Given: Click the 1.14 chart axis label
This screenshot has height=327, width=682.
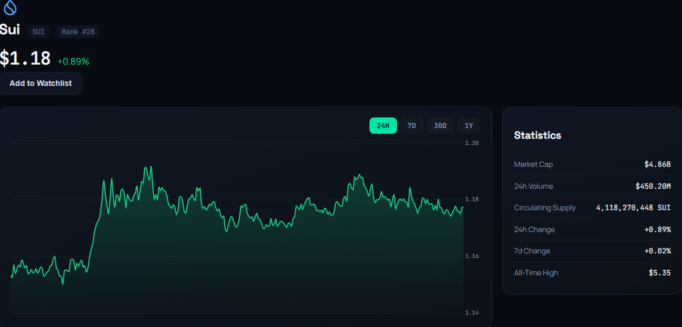Looking at the screenshot, I should (472, 312).
